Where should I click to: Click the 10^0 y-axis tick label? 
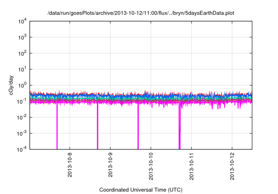[22, 85]
